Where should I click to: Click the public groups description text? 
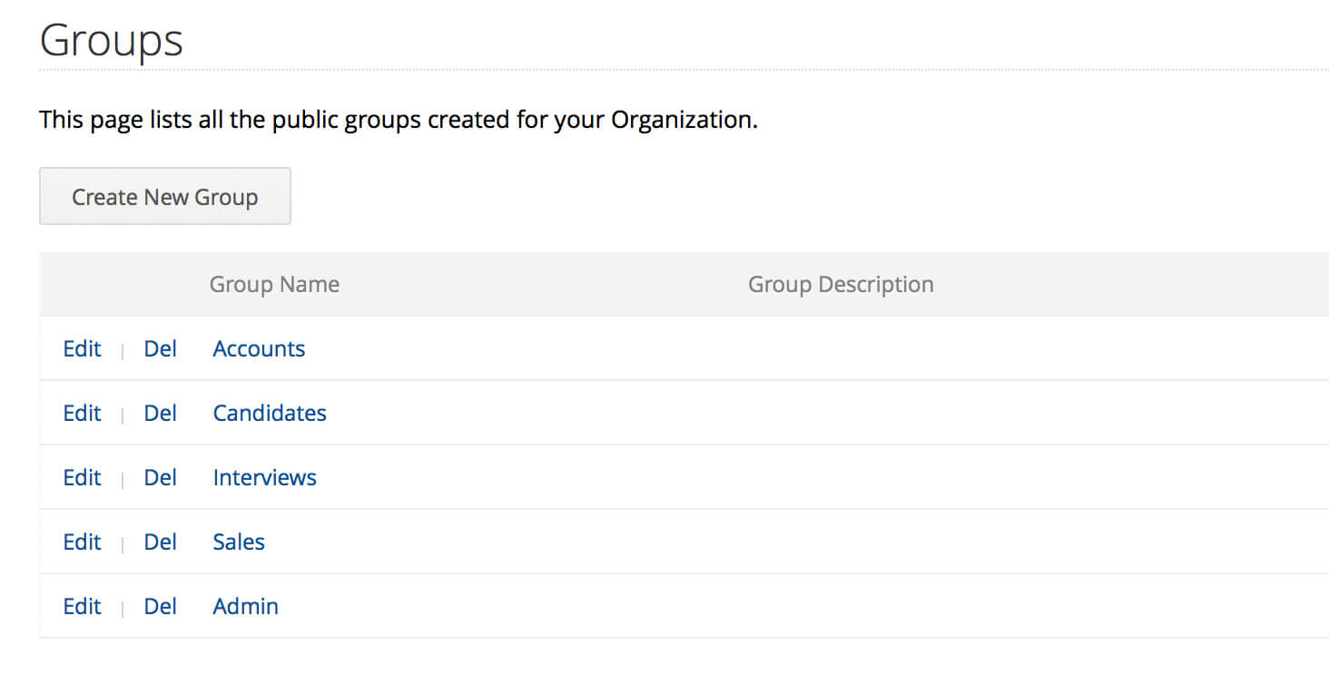398,120
